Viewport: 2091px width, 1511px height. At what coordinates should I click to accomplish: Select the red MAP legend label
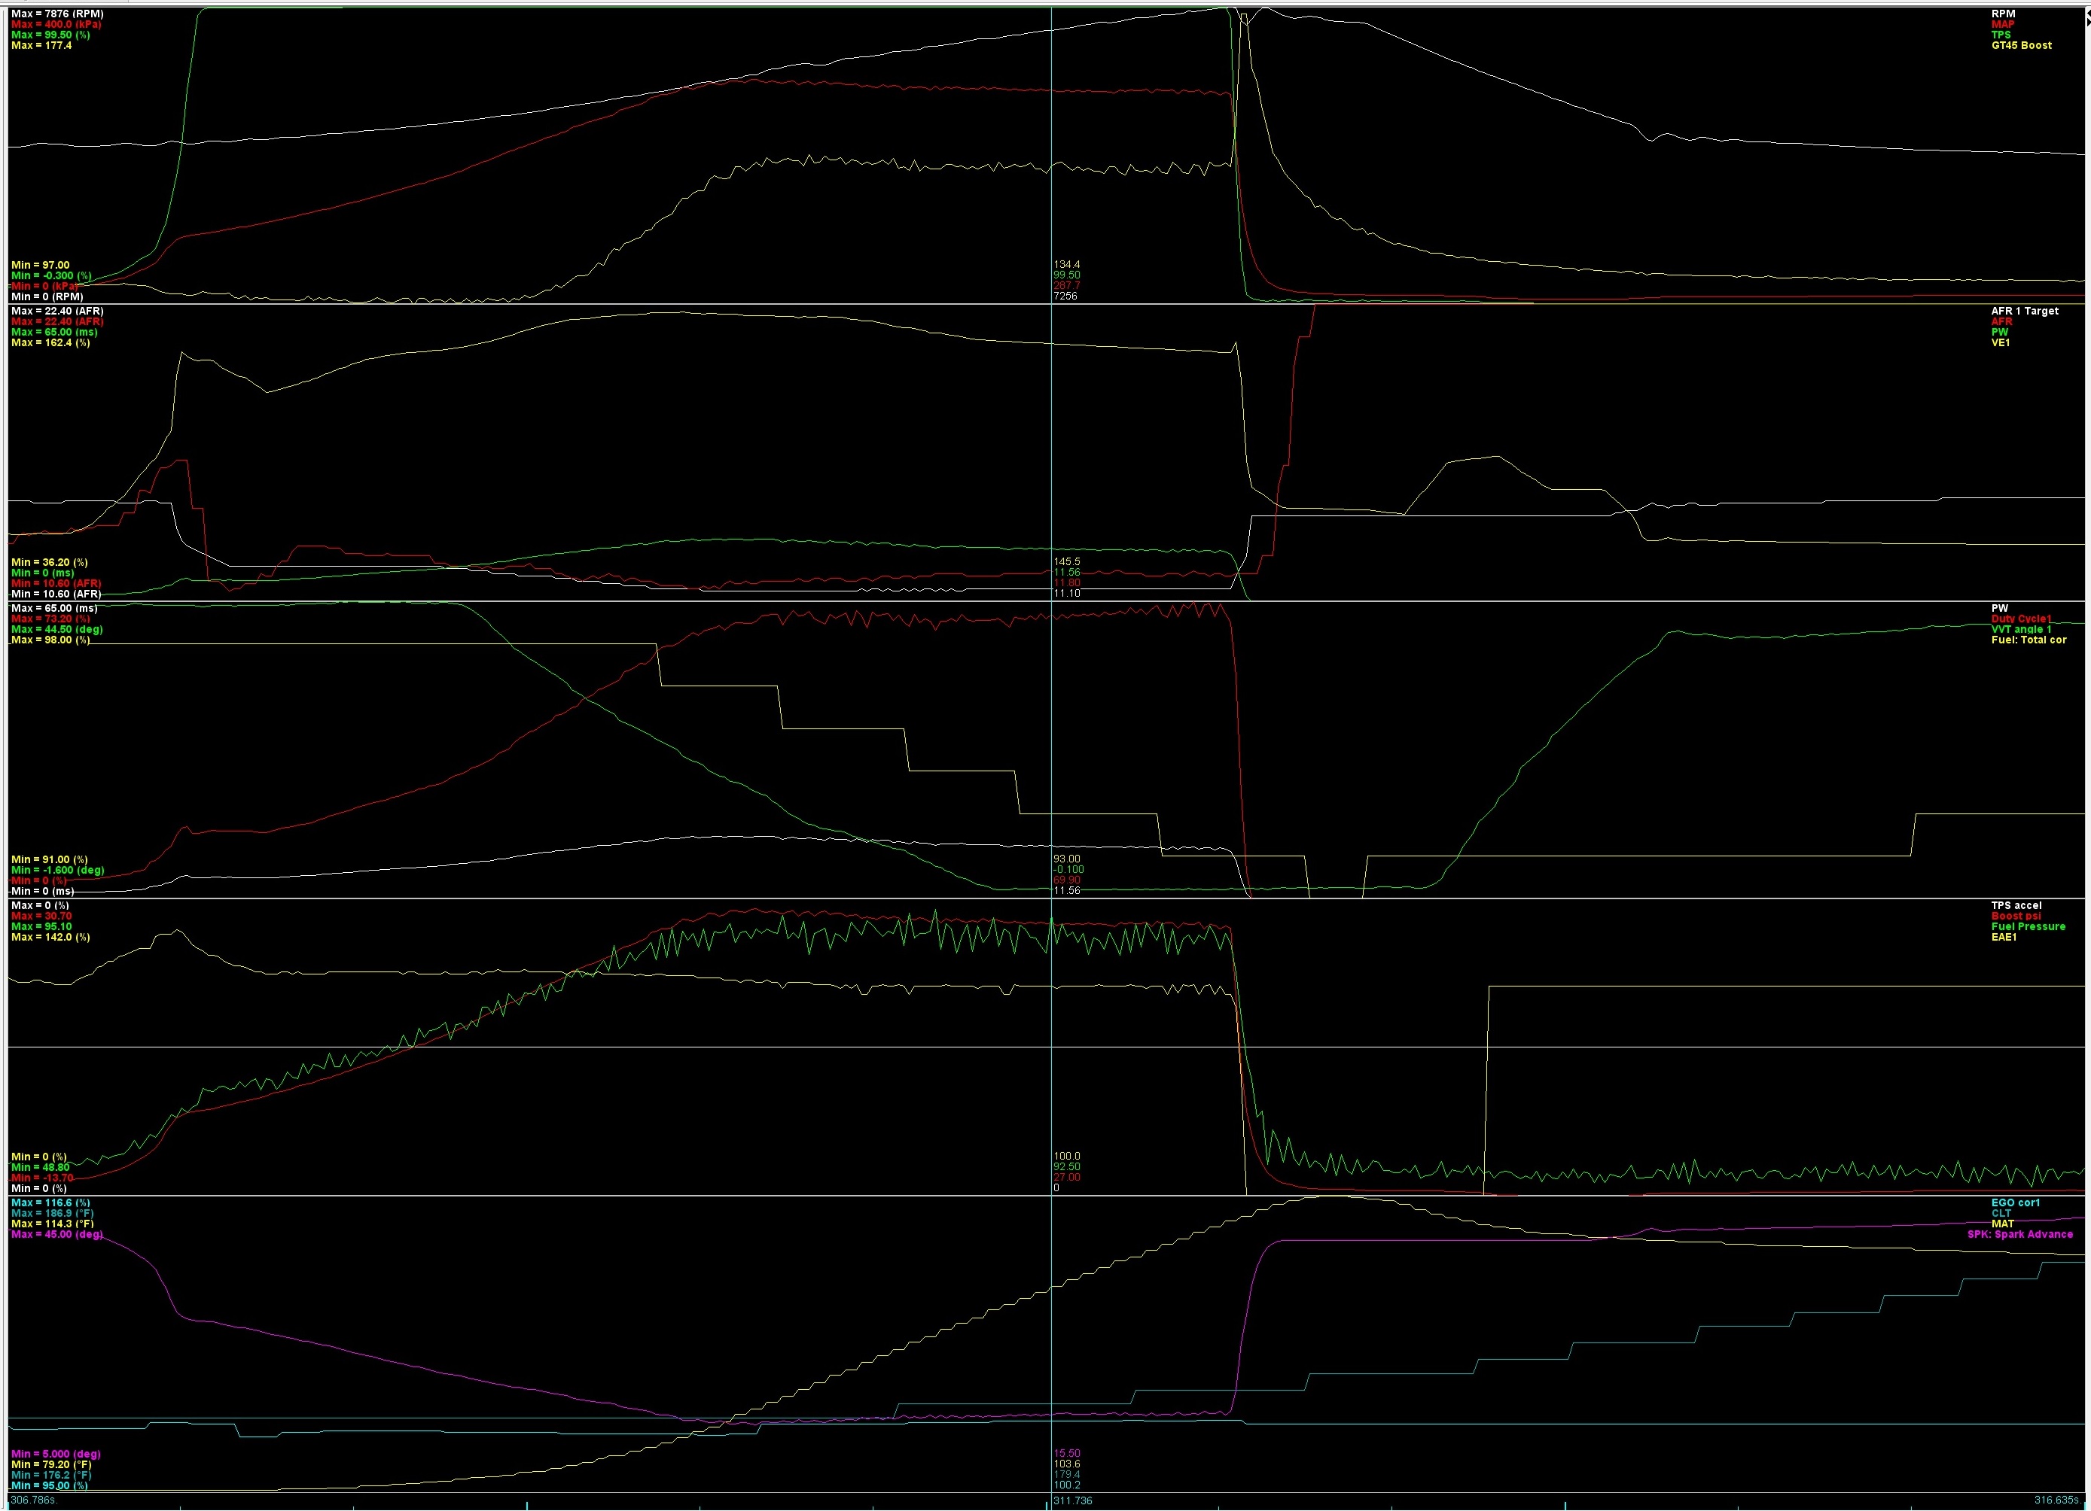pos(2002,25)
